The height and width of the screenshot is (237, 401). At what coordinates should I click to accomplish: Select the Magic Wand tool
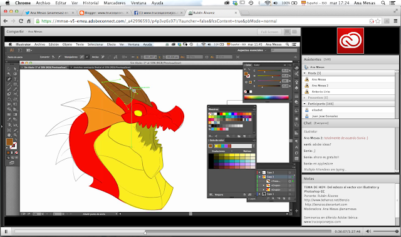coord(9,74)
